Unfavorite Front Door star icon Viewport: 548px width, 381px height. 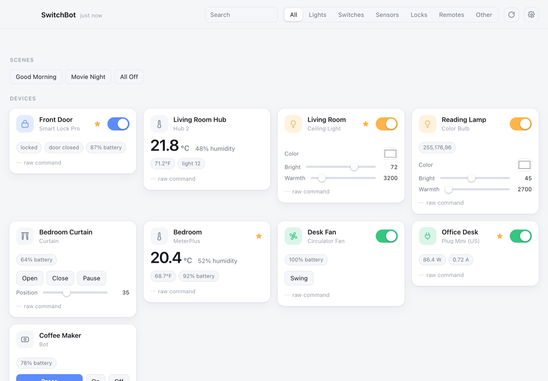97,124
